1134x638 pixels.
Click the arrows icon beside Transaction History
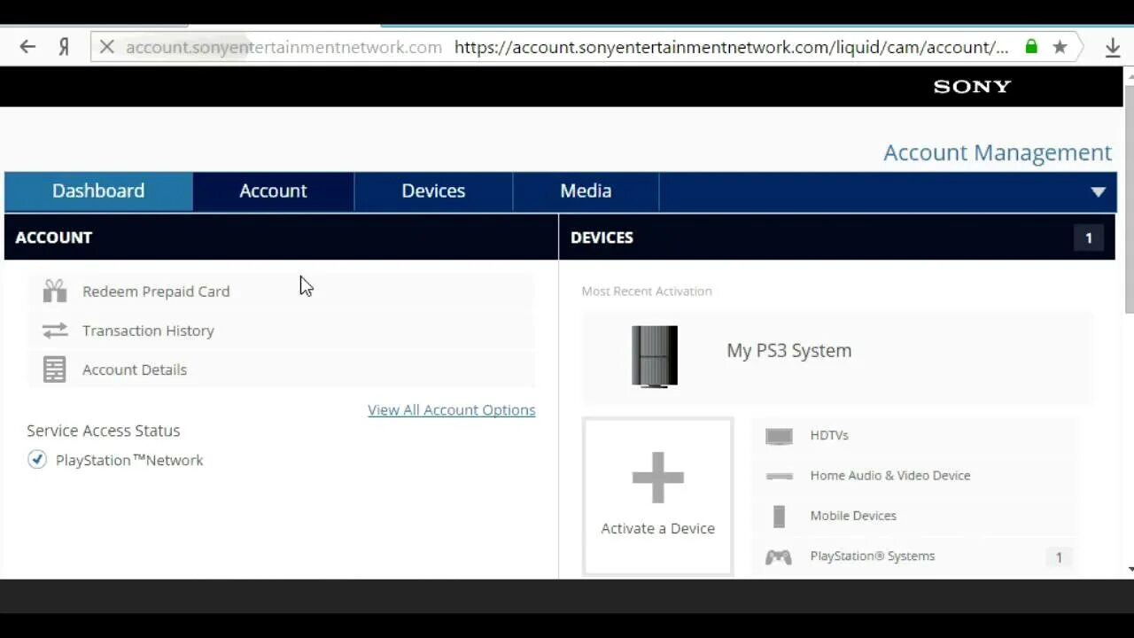coord(55,331)
